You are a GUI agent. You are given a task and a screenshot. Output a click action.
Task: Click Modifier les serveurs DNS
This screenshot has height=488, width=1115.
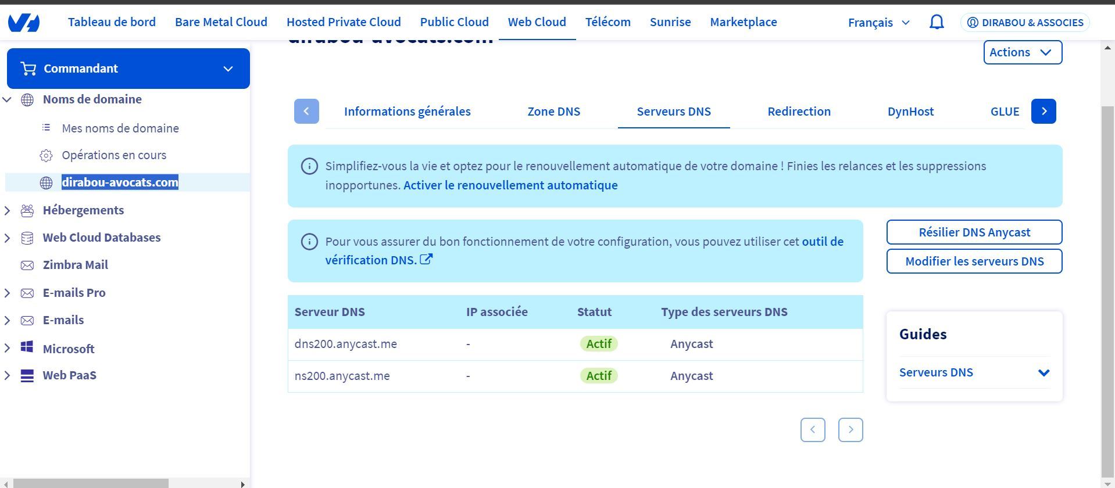974,261
